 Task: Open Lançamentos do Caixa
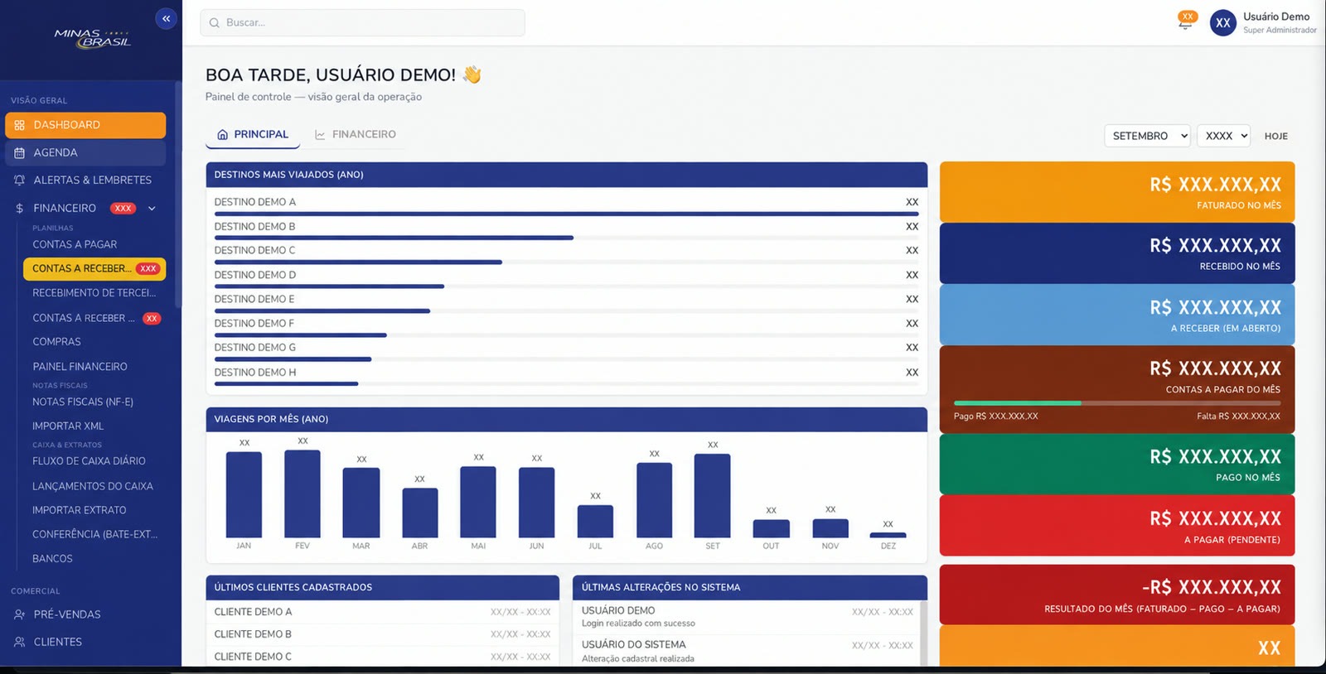tap(93, 487)
